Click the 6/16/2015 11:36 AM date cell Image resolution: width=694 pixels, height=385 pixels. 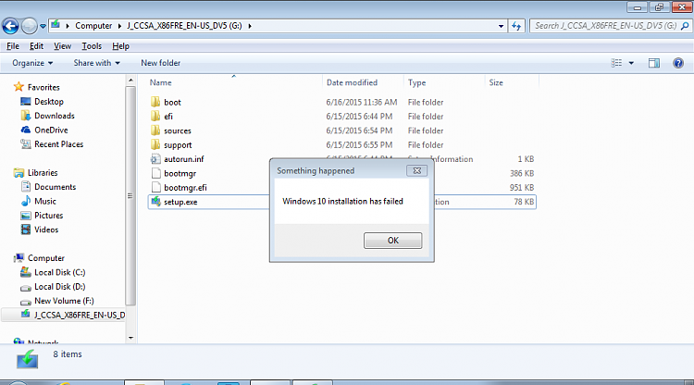[x=362, y=102]
